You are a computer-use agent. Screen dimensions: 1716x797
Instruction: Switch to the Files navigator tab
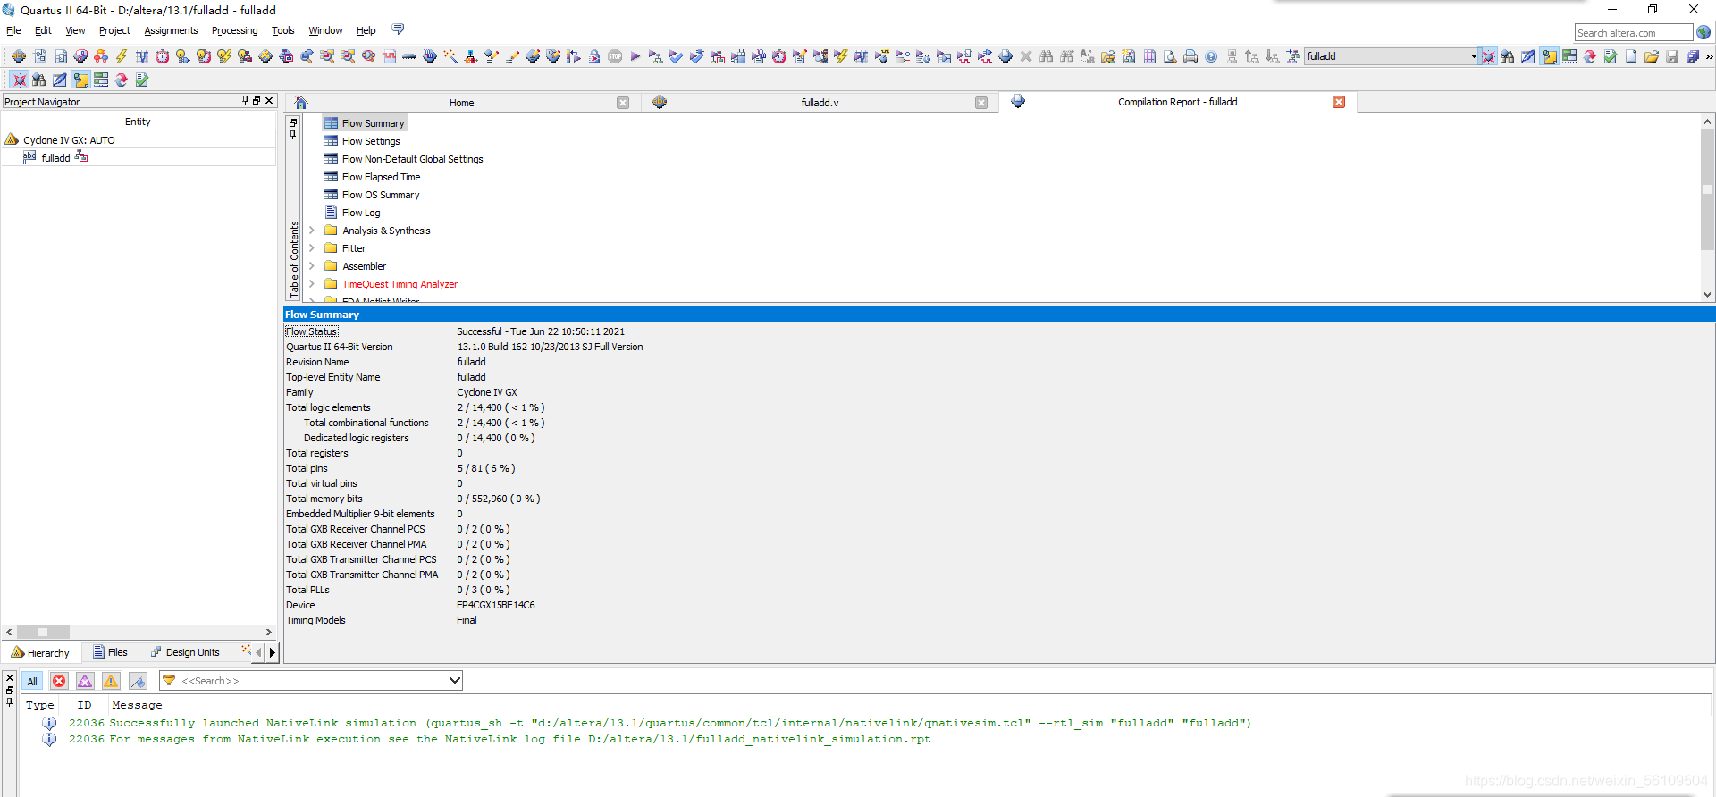point(111,652)
